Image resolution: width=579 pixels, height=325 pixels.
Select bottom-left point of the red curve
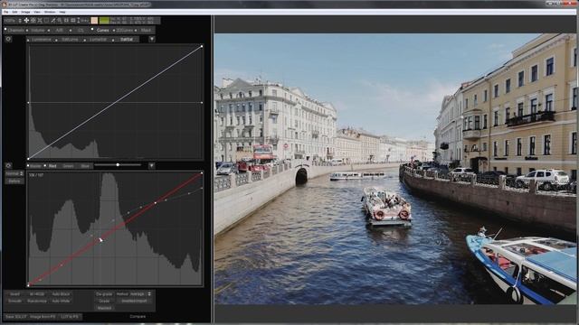point(28,284)
